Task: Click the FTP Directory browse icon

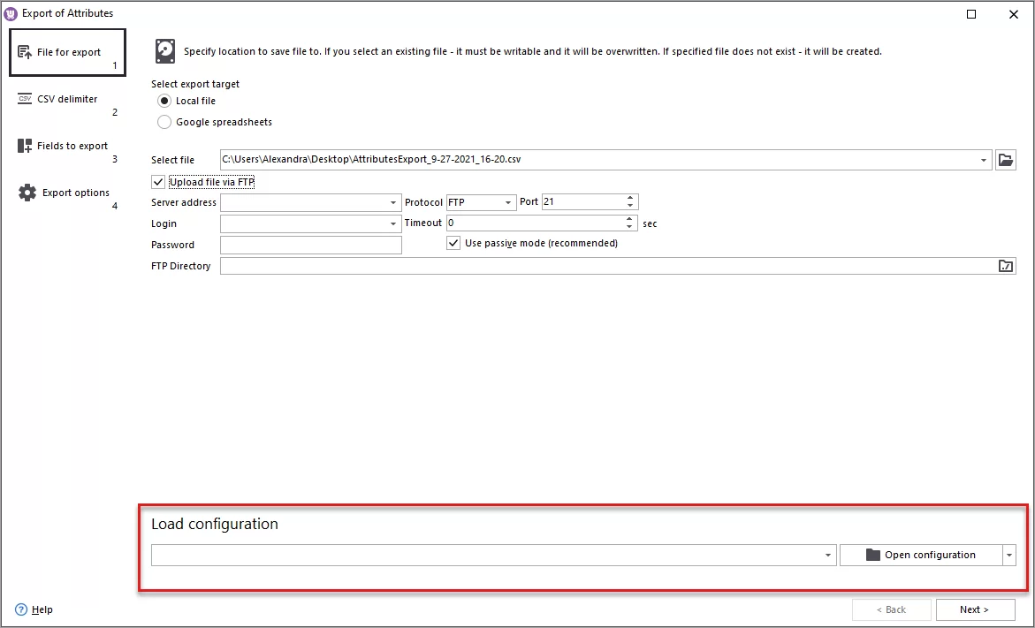Action: (1006, 265)
